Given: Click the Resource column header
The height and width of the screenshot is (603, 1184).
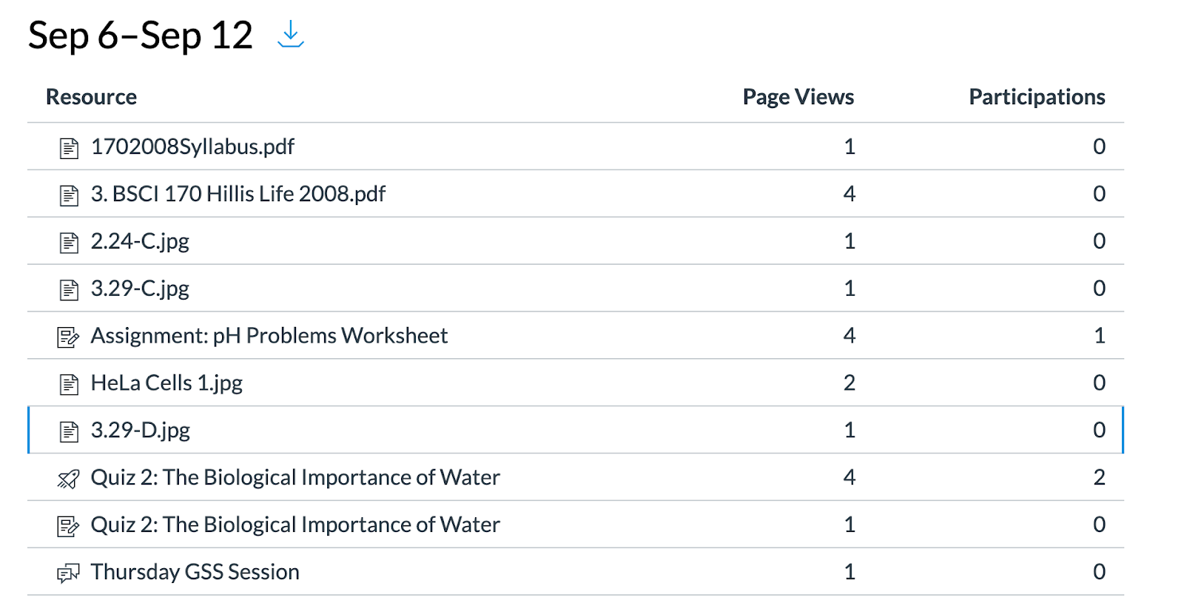Looking at the screenshot, I should pos(91,97).
